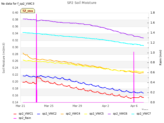Click the yellow sp2_VWC5 legend line marker

(86, 114)
